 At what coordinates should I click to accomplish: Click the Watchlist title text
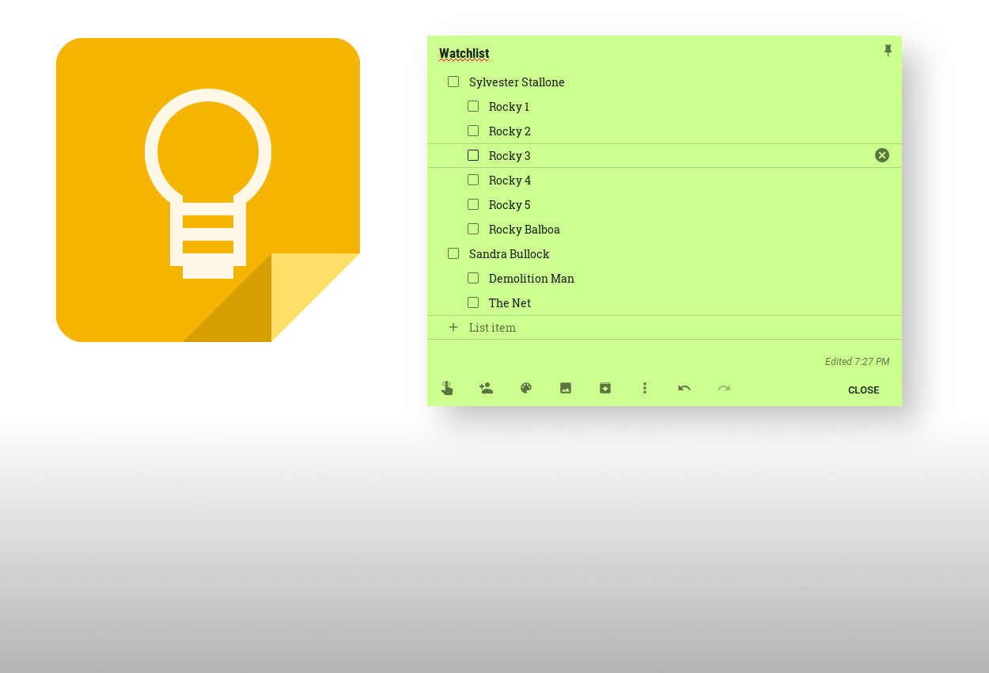coord(464,54)
